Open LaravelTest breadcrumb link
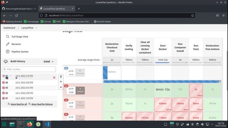Image resolution: width=228 pixels, height=128 pixels. coord(27,28)
